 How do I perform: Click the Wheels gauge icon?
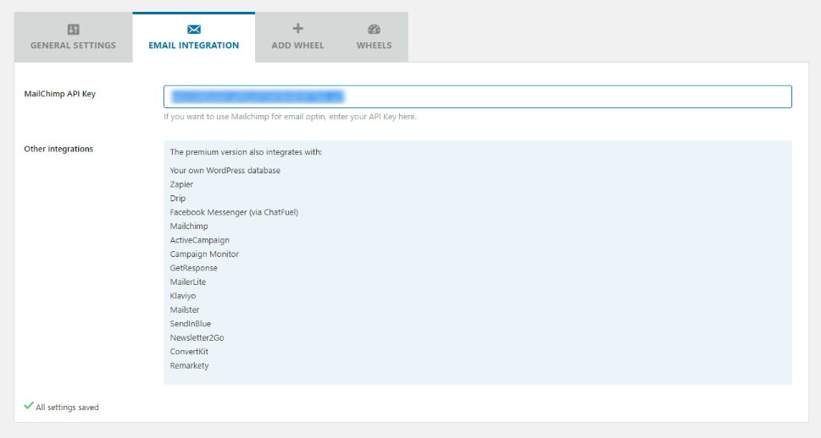[x=374, y=30]
